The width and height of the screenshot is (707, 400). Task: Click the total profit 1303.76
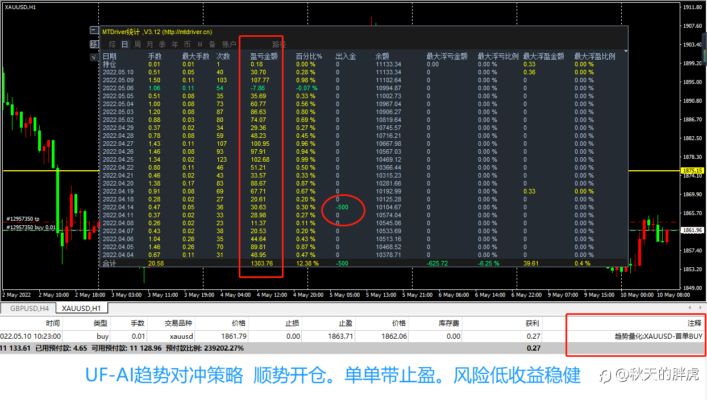tap(261, 263)
